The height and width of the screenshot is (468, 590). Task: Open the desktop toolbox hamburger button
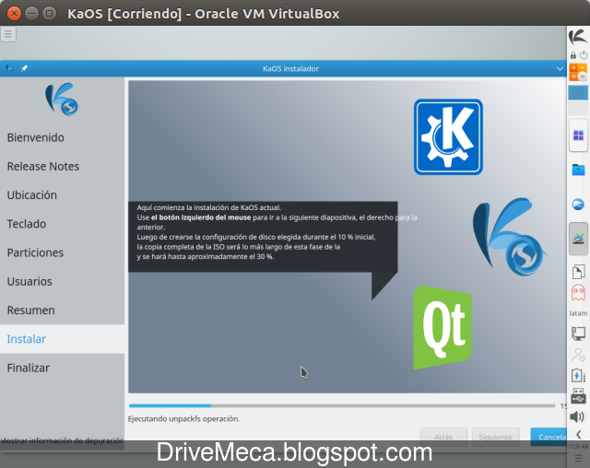tap(8, 34)
